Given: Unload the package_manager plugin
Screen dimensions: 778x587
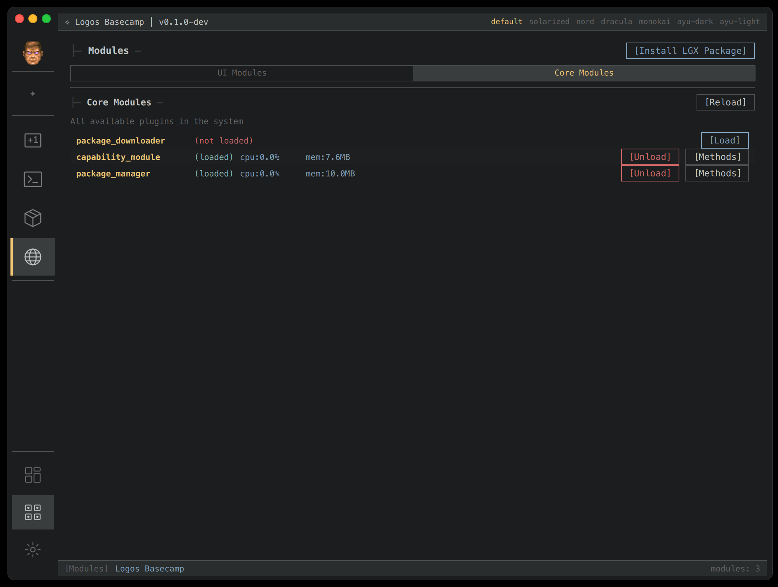Looking at the screenshot, I should [650, 173].
